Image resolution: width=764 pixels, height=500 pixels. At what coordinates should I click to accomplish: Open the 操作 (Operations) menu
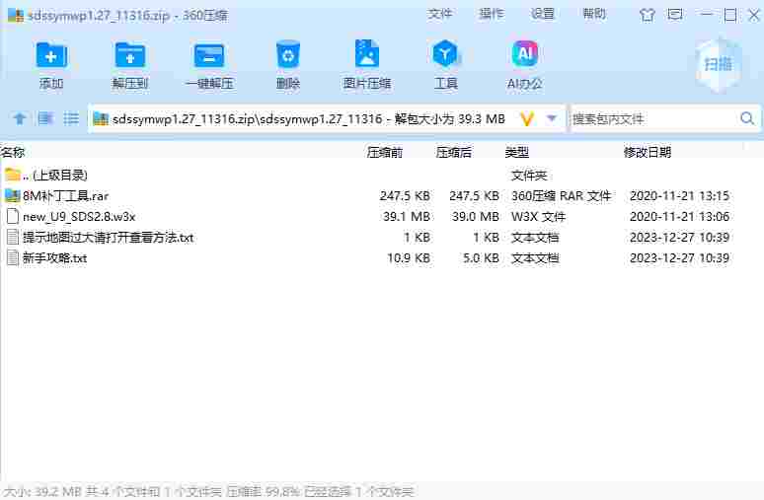(x=492, y=14)
